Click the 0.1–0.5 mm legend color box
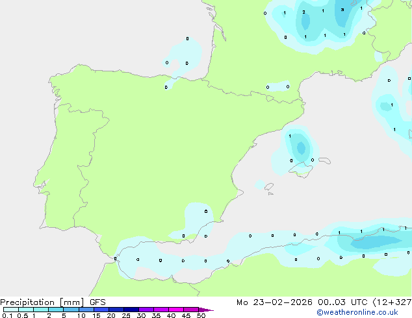412x318 pixels. tap(11, 310)
